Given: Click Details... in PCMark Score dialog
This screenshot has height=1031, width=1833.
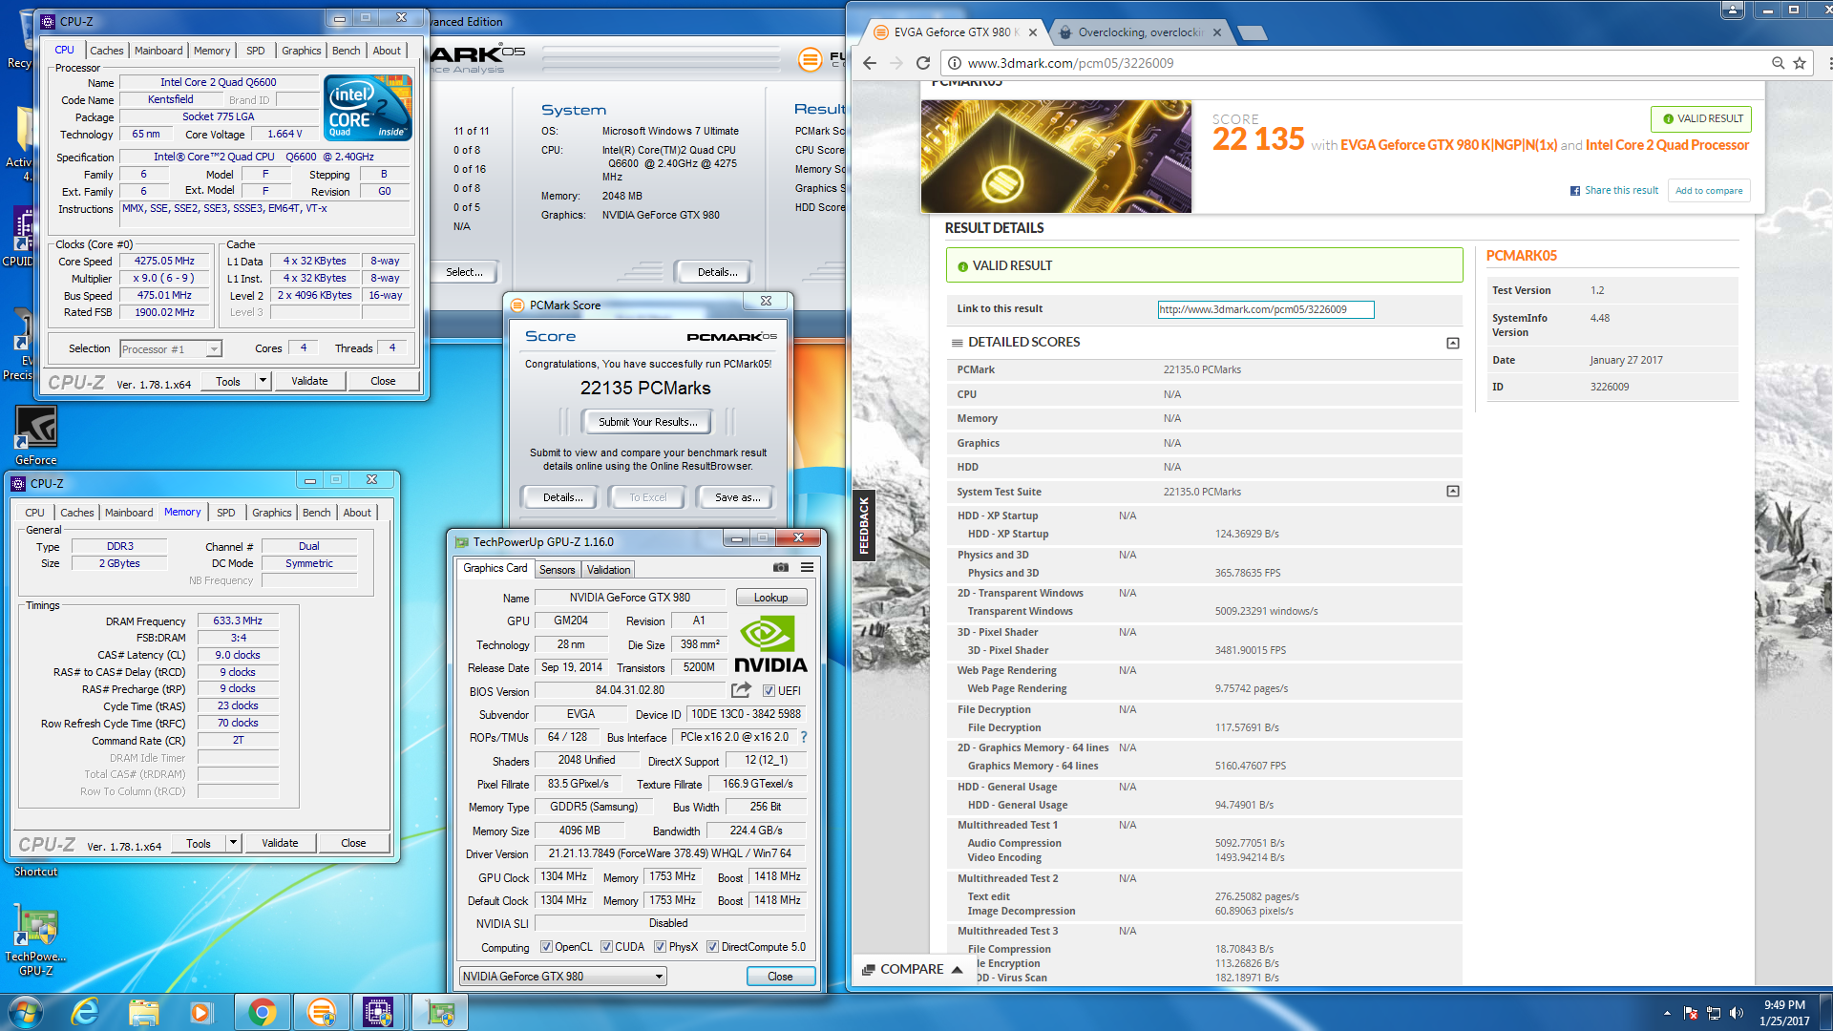Looking at the screenshot, I should pyautogui.click(x=562, y=497).
